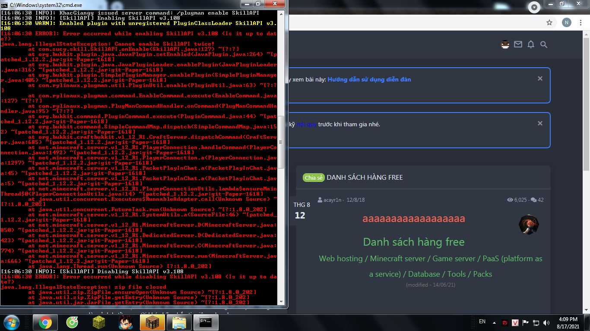Open the forum search magnifier
The height and width of the screenshot is (331, 590).
pos(544,44)
